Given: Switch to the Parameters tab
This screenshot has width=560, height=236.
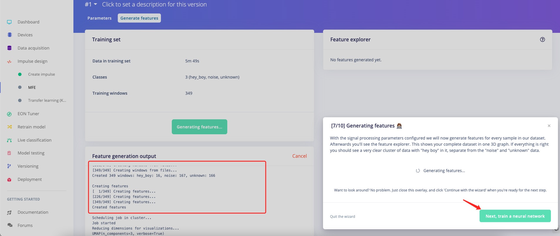Looking at the screenshot, I should (x=100, y=18).
